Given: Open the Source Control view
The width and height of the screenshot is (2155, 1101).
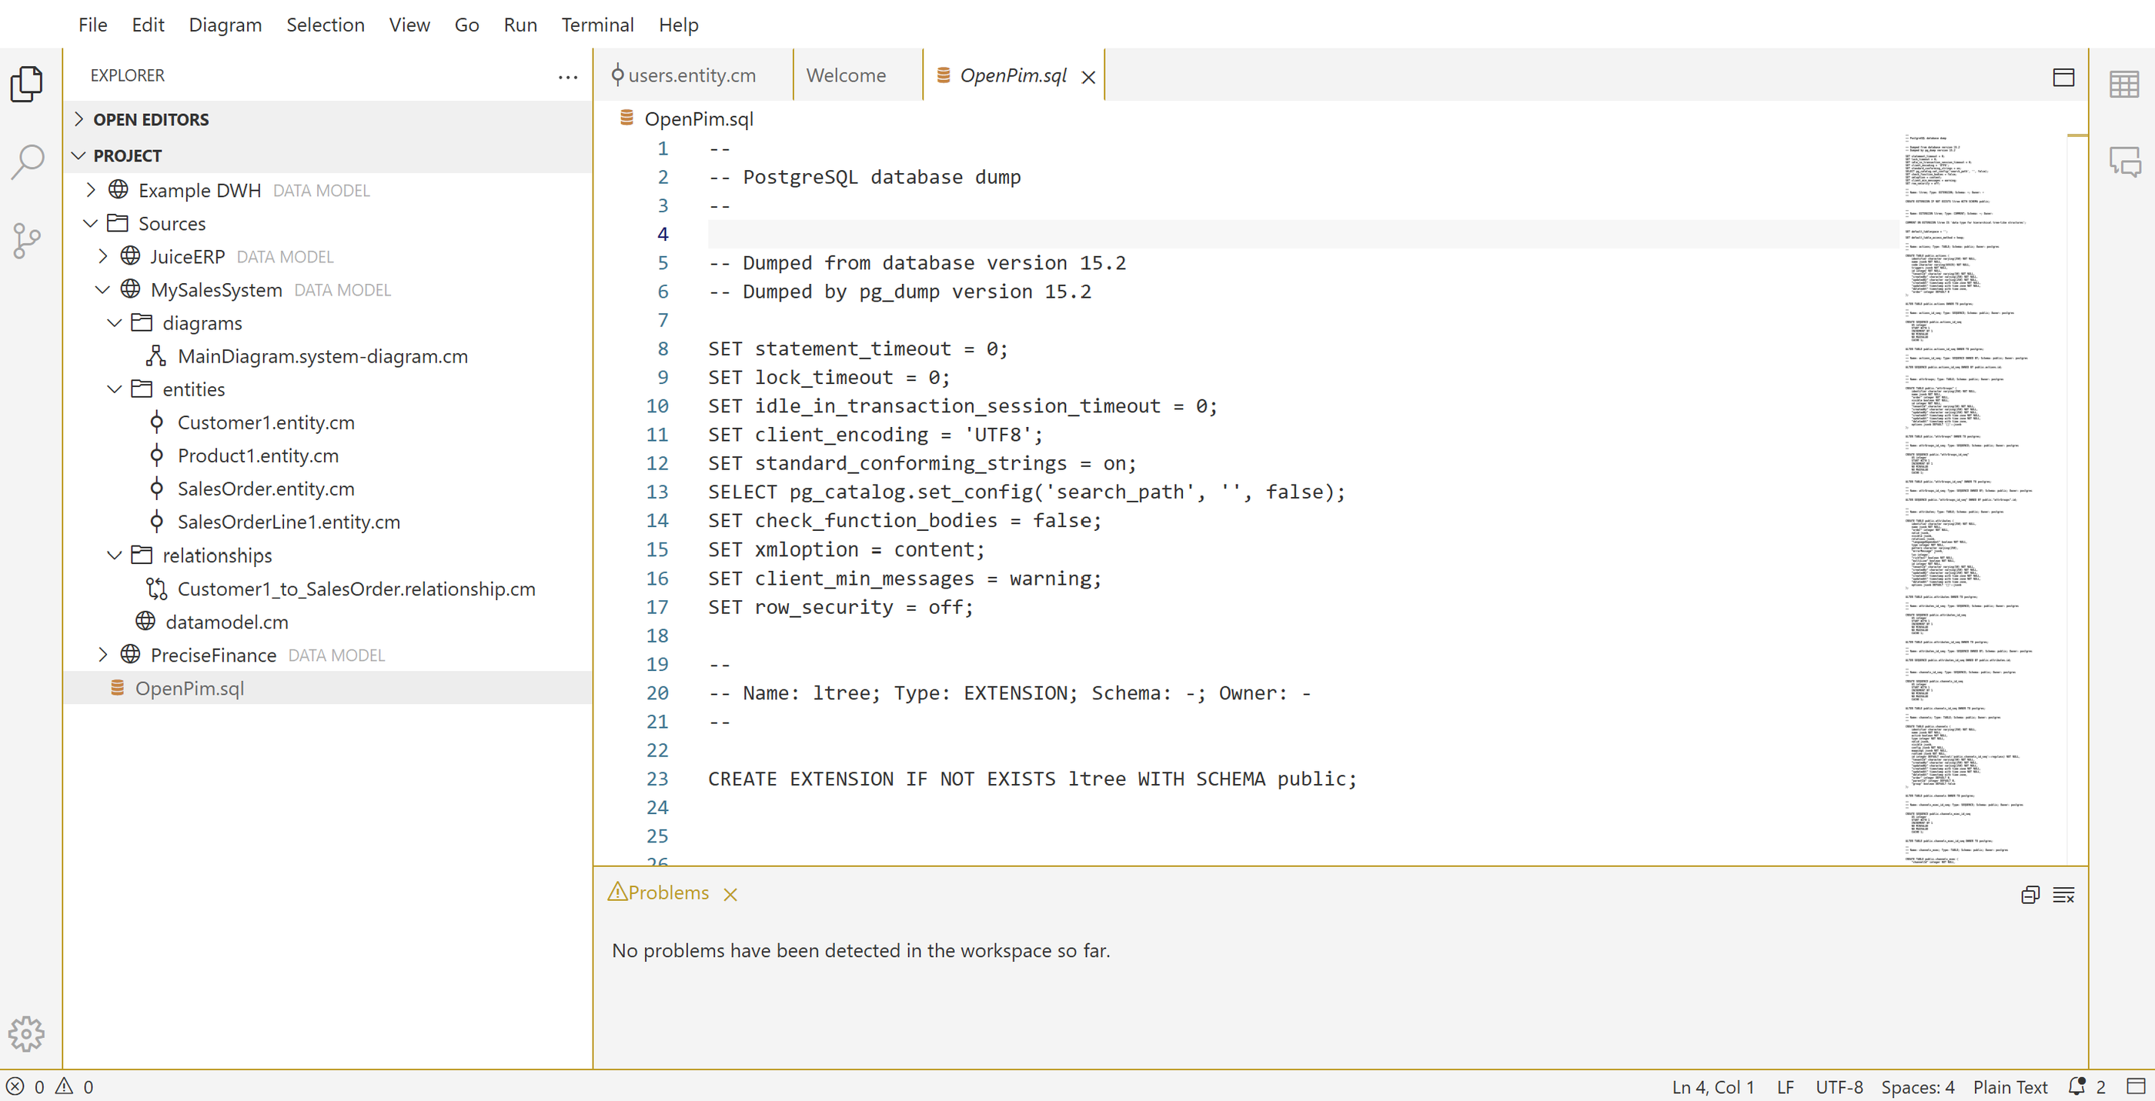Looking at the screenshot, I should 27,241.
